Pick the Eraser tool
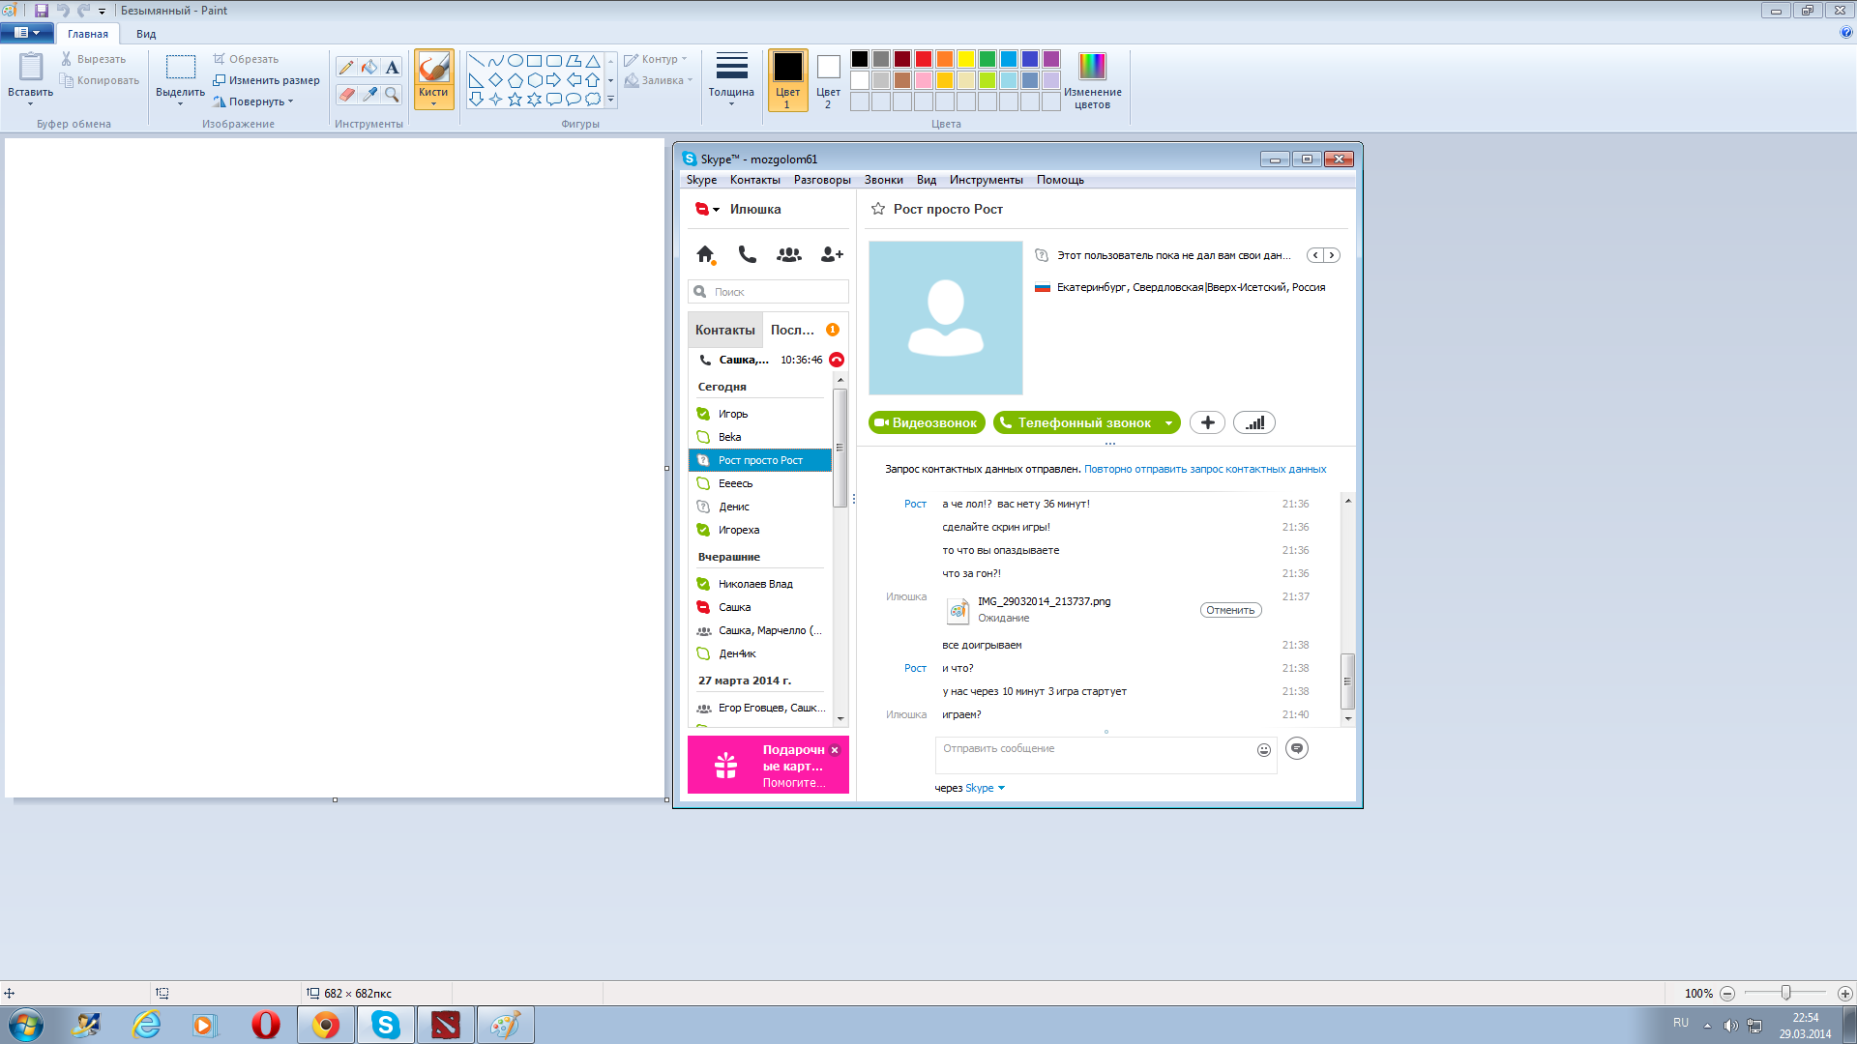The height and width of the screenshot is (1044, 1857). 345,95
